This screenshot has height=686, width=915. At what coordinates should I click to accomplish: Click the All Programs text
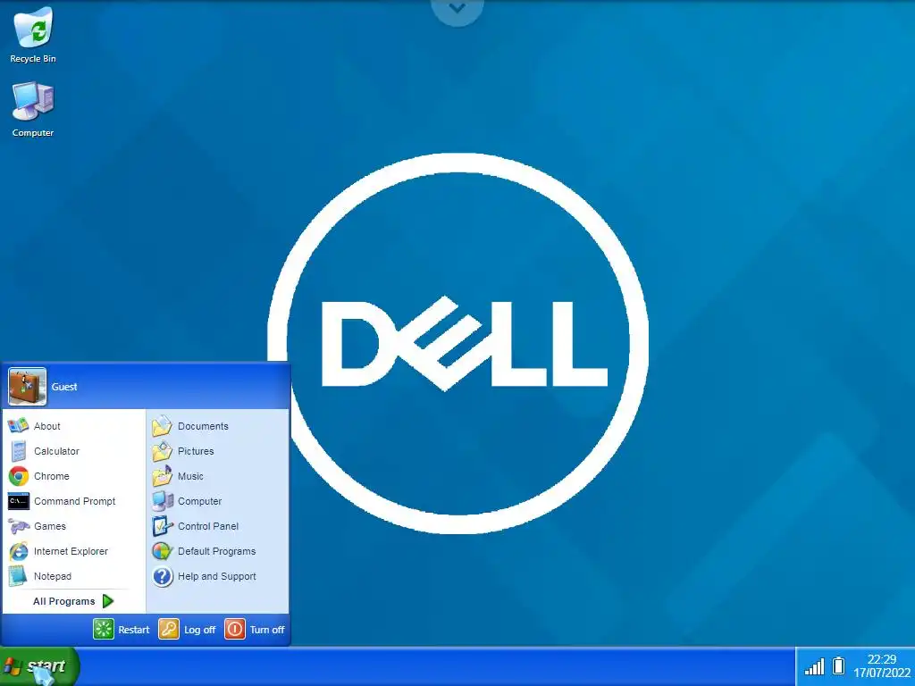[x=63, y=601]
